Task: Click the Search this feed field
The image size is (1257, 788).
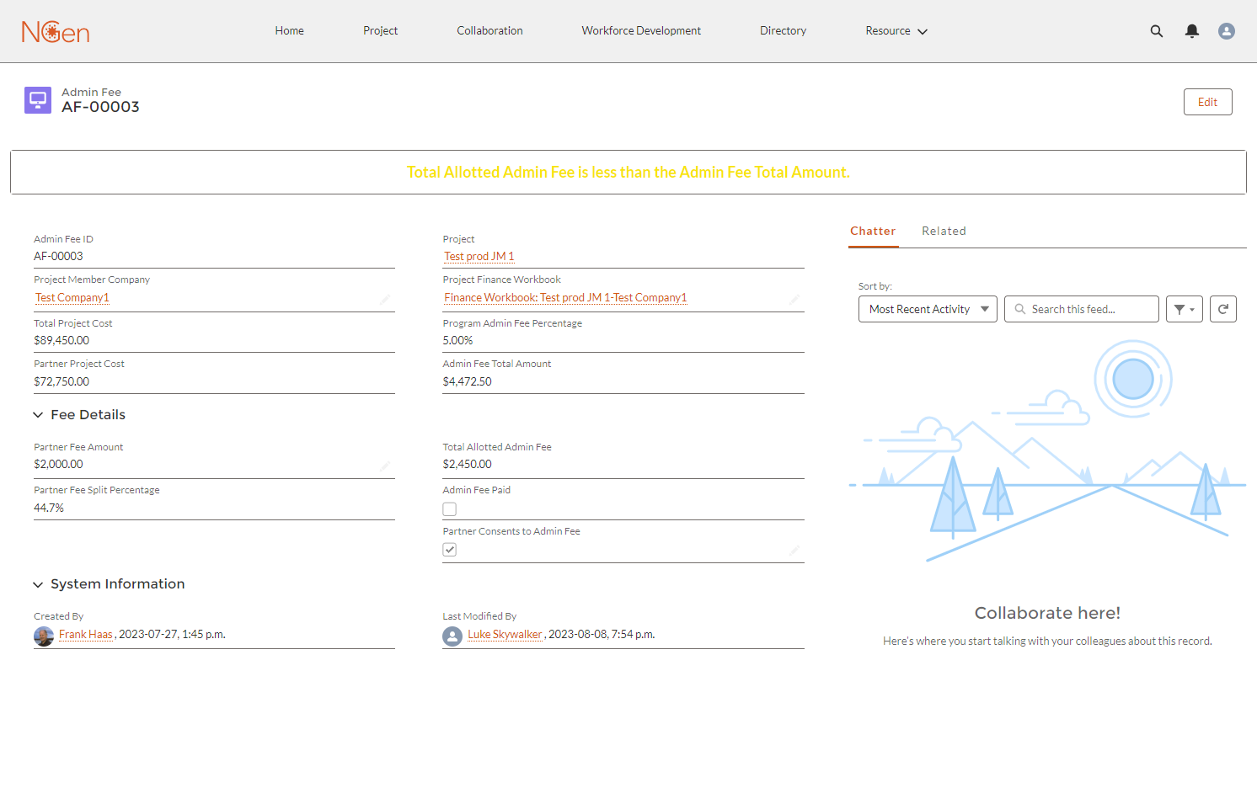Action: 1082,309
